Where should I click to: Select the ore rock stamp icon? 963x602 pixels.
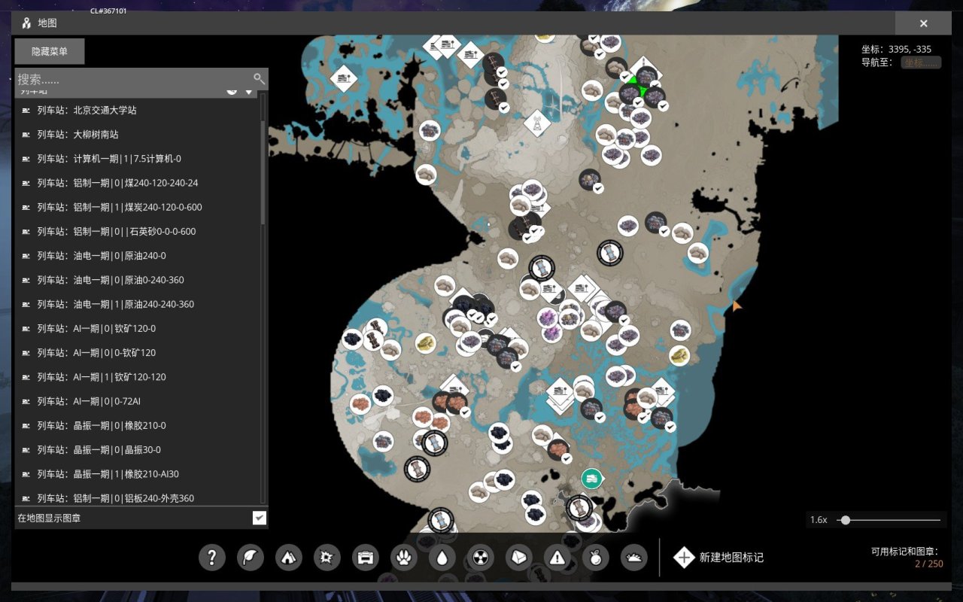click(519, 558)
